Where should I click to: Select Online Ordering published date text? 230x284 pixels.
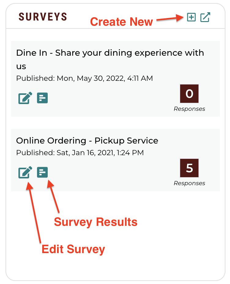coord(80,153)
